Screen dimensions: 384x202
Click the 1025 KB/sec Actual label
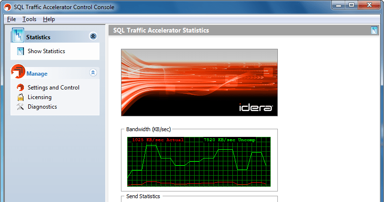click(158, 140)
